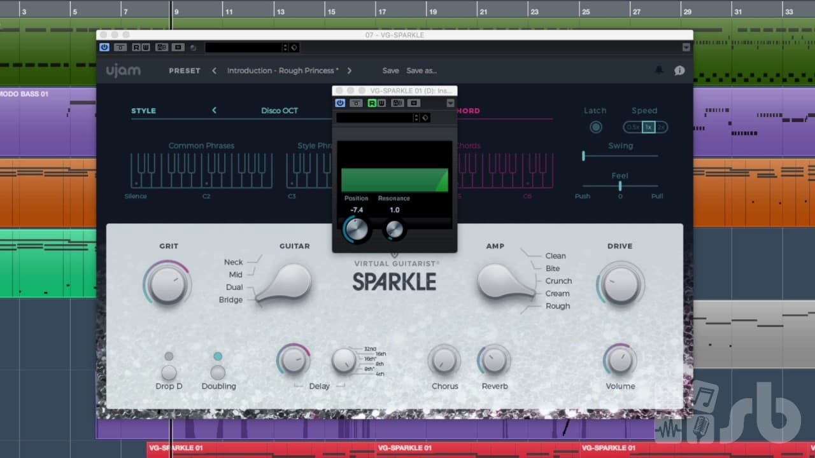Select the Neck guitar pickup position
This screenshot has height=458, width=815.
point(233,262)
